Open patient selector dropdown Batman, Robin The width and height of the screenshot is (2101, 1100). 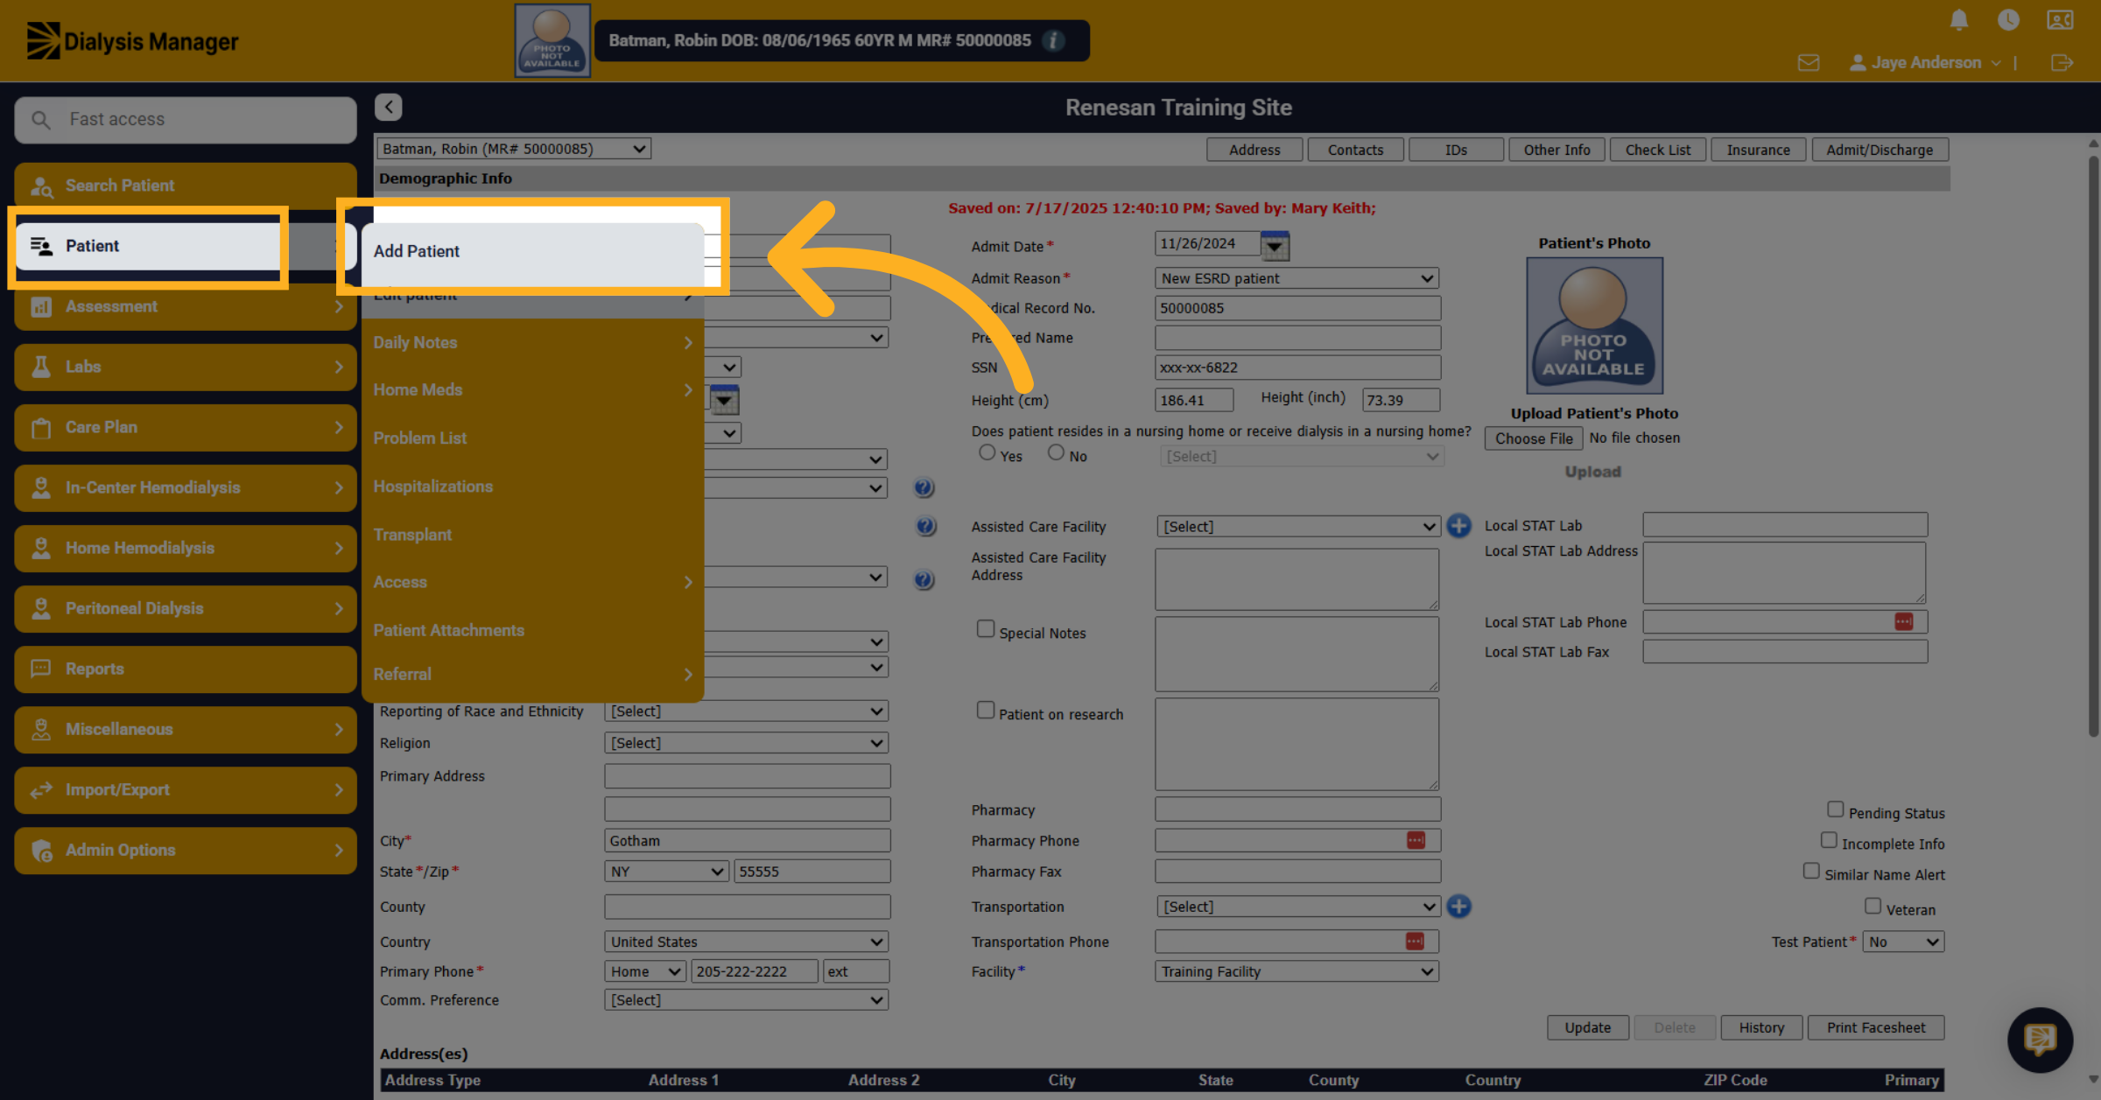[514, 149]
